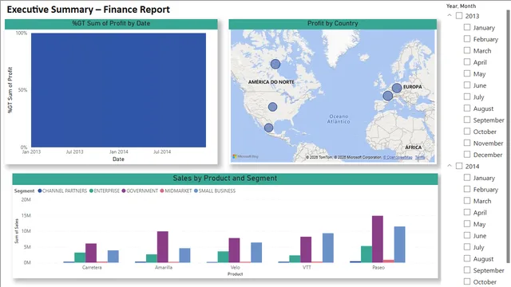Click the 'Profit by Country' title

[333, 23]
